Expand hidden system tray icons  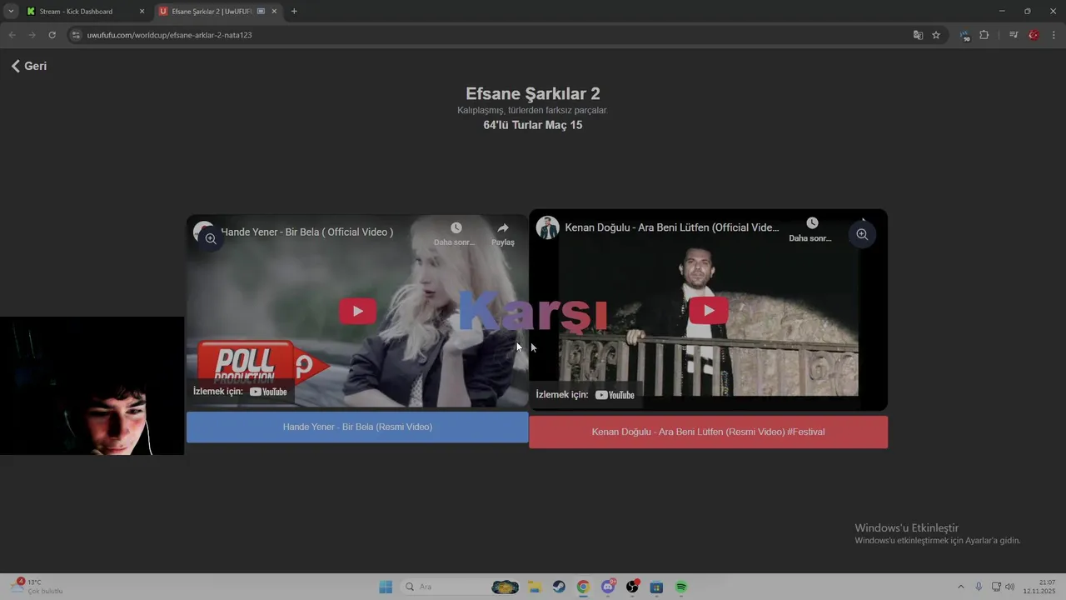960,587
